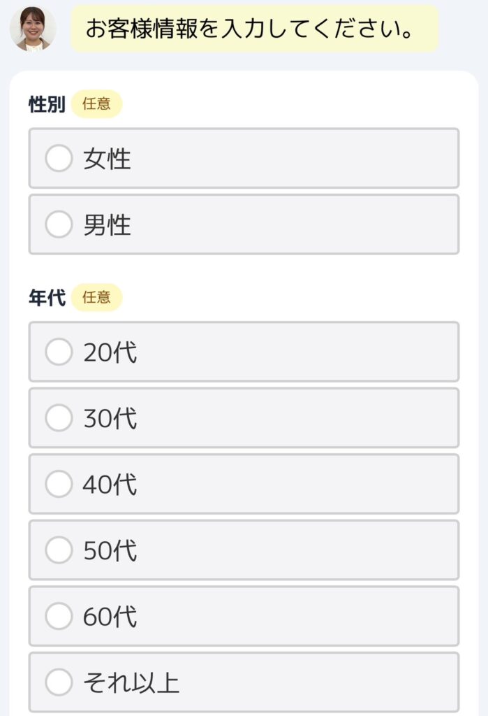Click the empty radio circle for 60代
This screenshot has height=716, width=488.
click(59, 617)
